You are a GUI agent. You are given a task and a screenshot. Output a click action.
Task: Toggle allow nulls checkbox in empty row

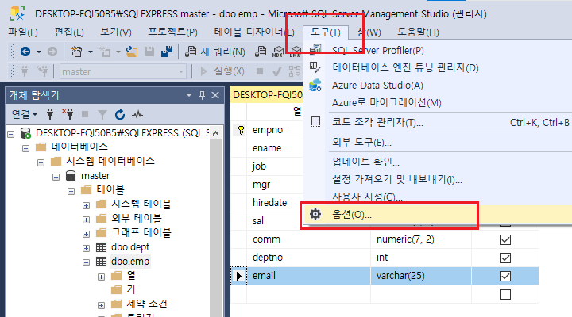tap(505, 295)
